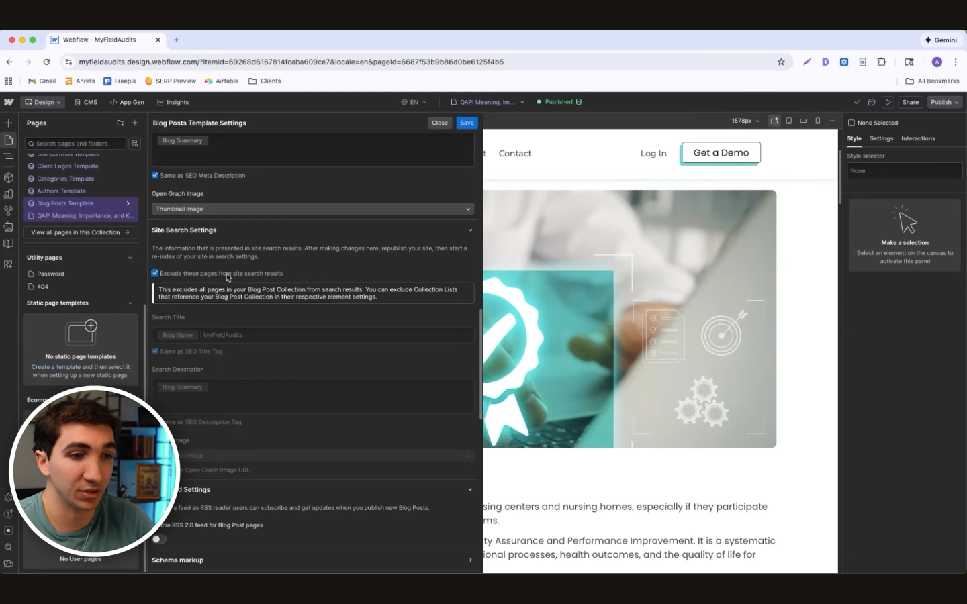Bookmark this page with star icon
Viewport: 967px width, 604px height.
[x=781, y=62]
